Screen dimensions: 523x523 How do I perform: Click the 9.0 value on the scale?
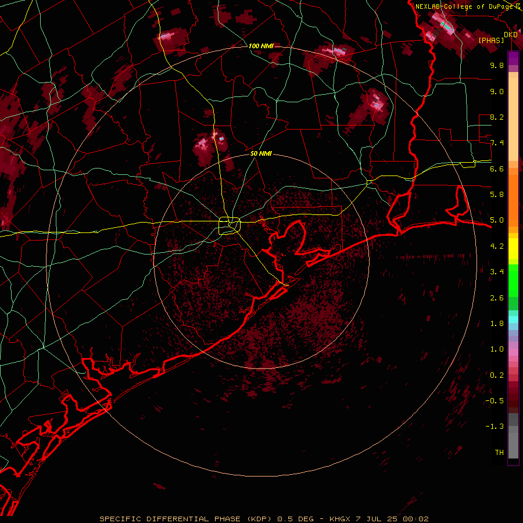coord(497,92)
